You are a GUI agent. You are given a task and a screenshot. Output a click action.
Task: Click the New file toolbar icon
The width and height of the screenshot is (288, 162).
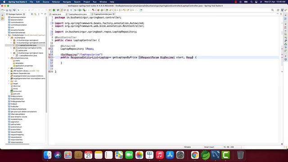[x=2, y=10]
